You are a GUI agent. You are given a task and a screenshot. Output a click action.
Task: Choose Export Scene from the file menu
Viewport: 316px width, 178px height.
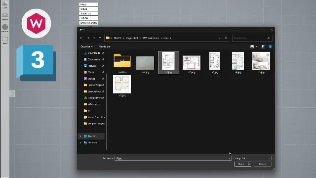coord(89,23)
